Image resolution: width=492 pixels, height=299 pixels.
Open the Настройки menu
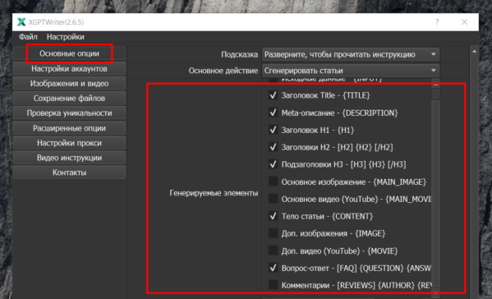point(65,37)
